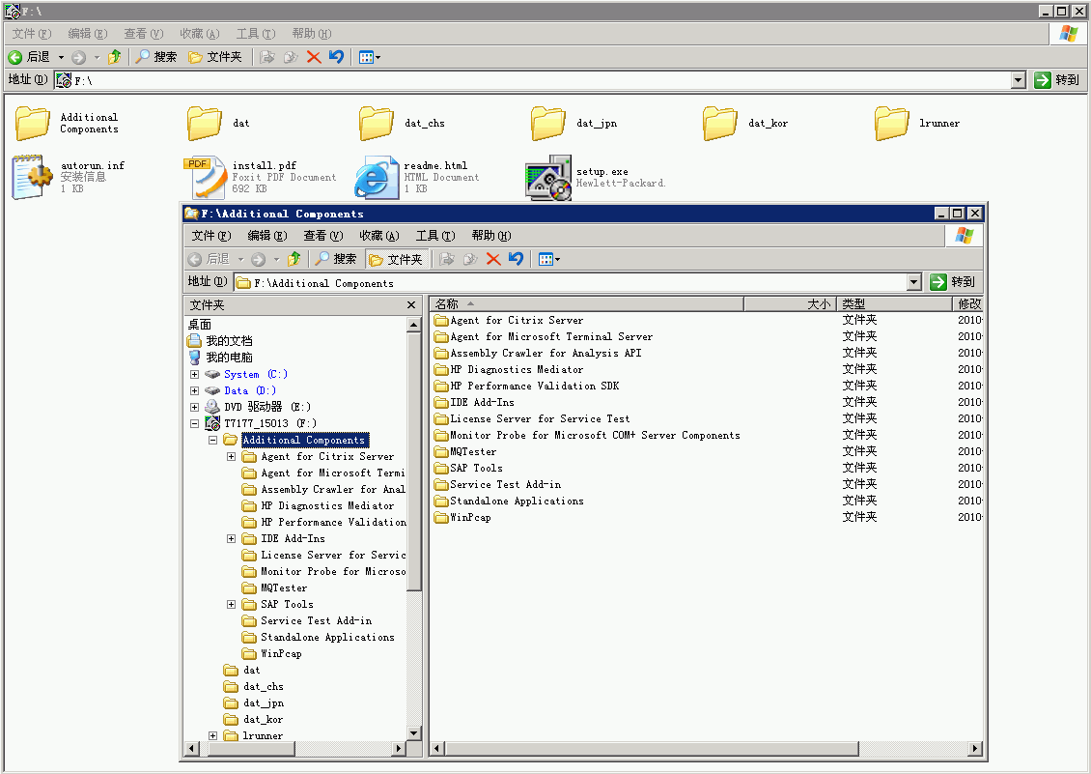Open address dropdown in Additional Components window

(915, 282)
